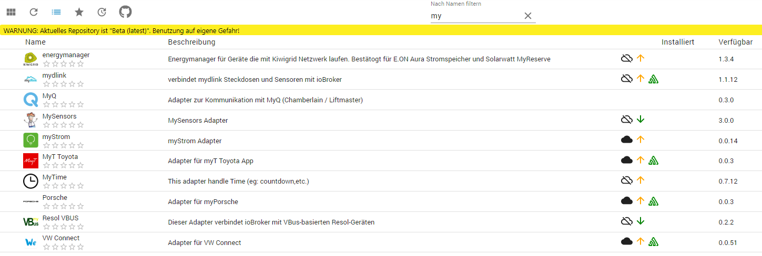Rate energymanager using its star rating
The image size is (762, 256).
tap(63, 64)
